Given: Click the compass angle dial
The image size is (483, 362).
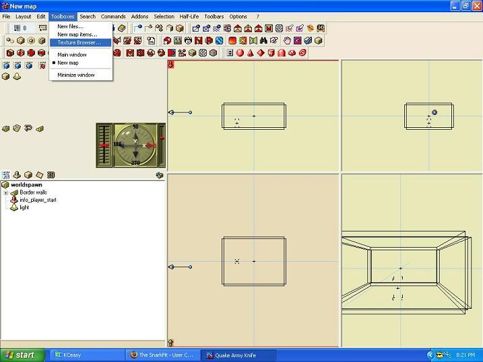Looking at the screenshot, I should point(136,145).
